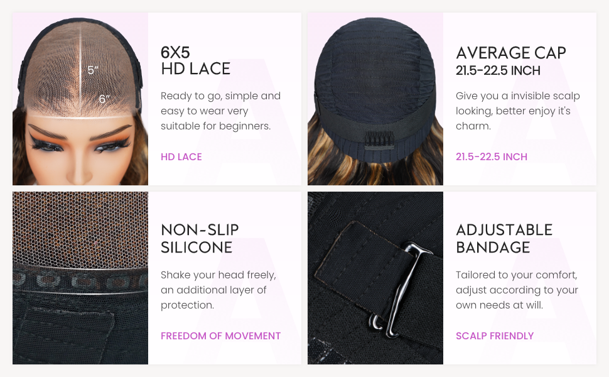This screenshot has height=377, width=609.
Task: Click the 6" measurement marker on lace
Action: click(104, 99)
